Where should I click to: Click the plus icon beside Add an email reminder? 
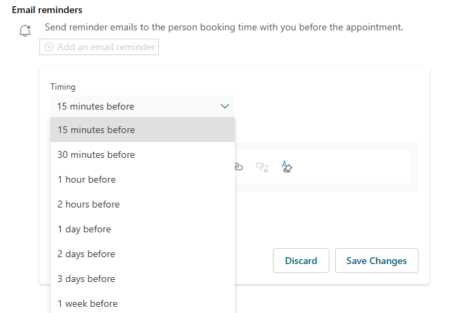pos(49,47)
